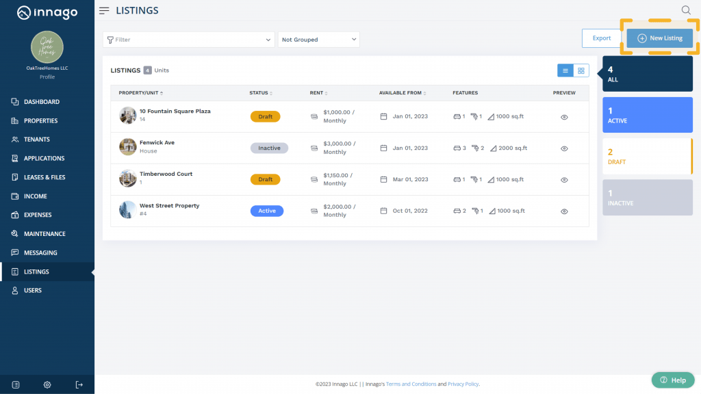
Task: Open the search magnifier icon
Action: 685,10
